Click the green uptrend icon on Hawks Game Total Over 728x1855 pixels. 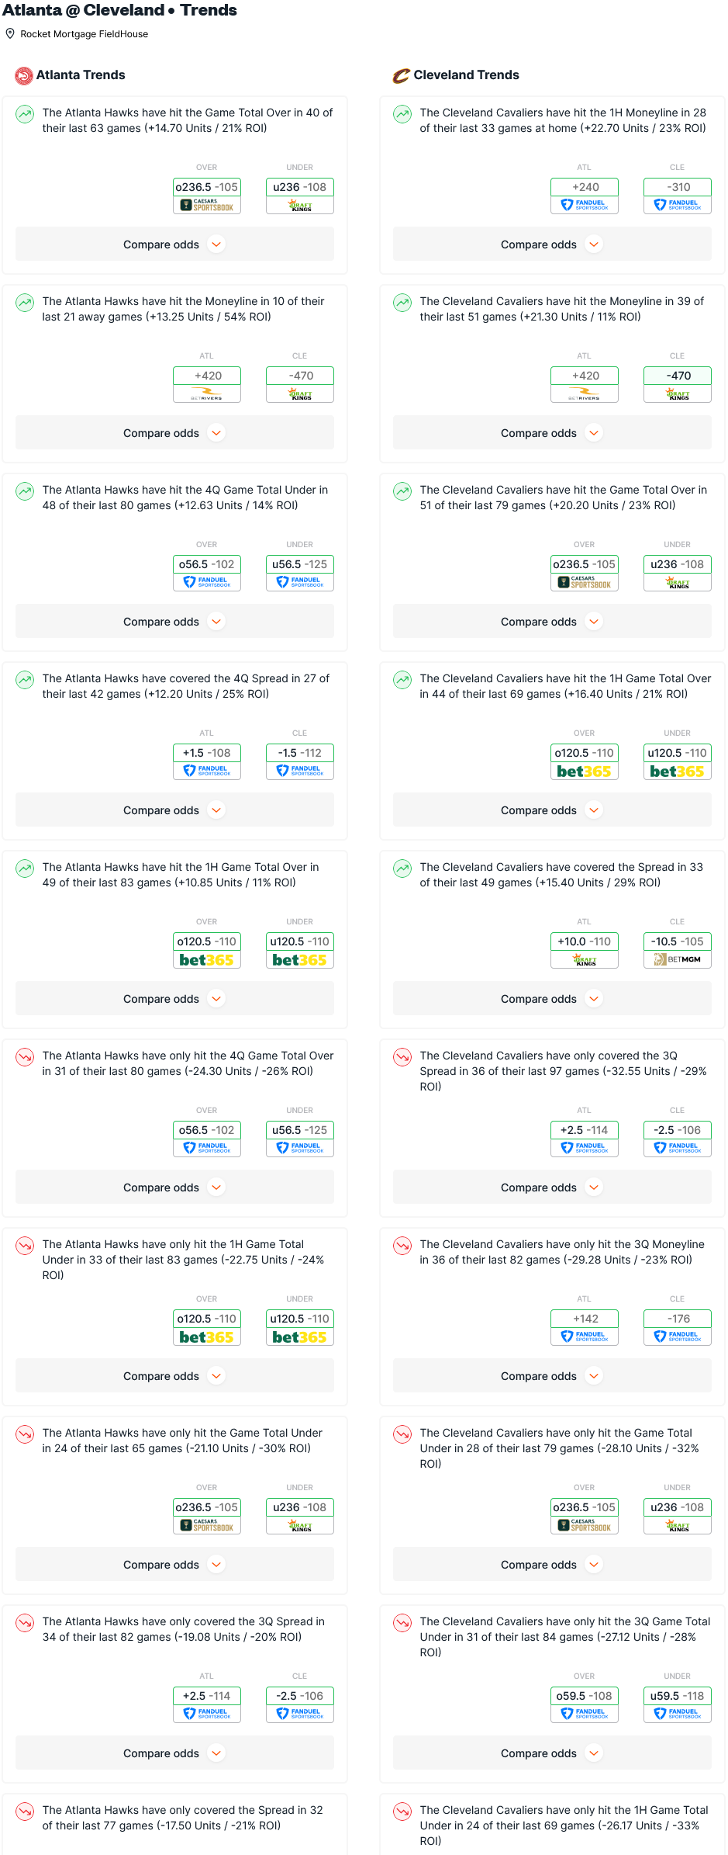click(25, 114)
